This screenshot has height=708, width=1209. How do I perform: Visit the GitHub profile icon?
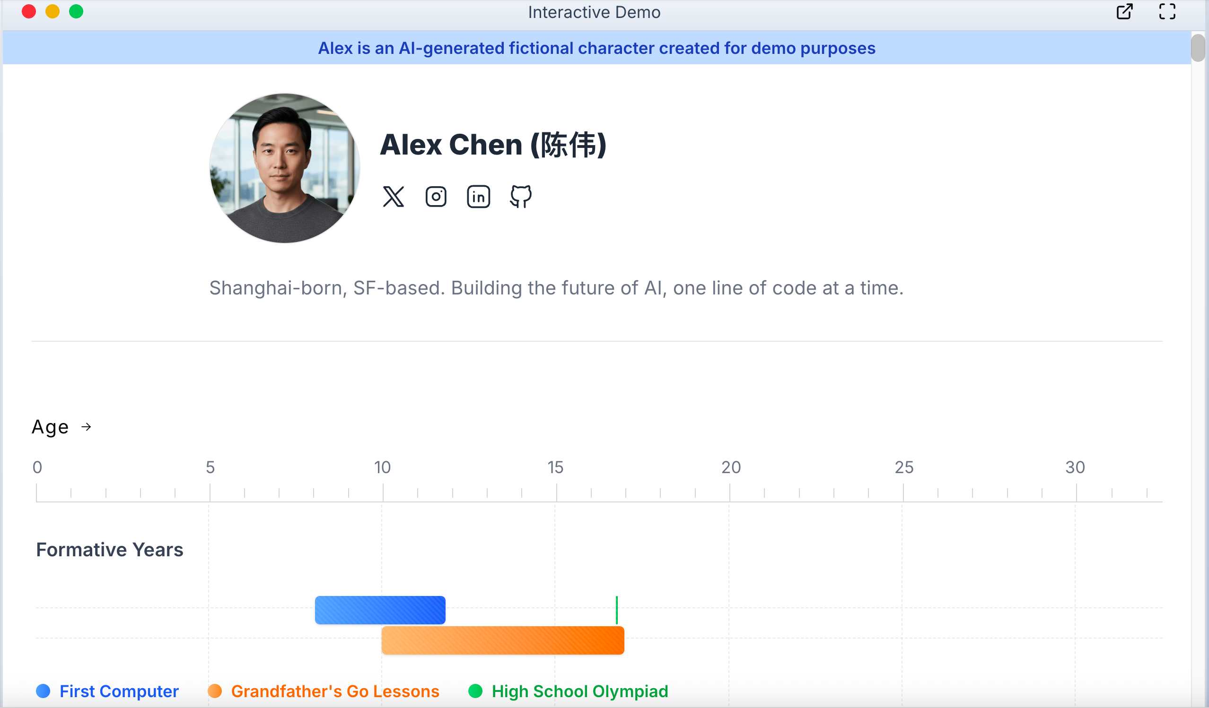tap(520, 197)
